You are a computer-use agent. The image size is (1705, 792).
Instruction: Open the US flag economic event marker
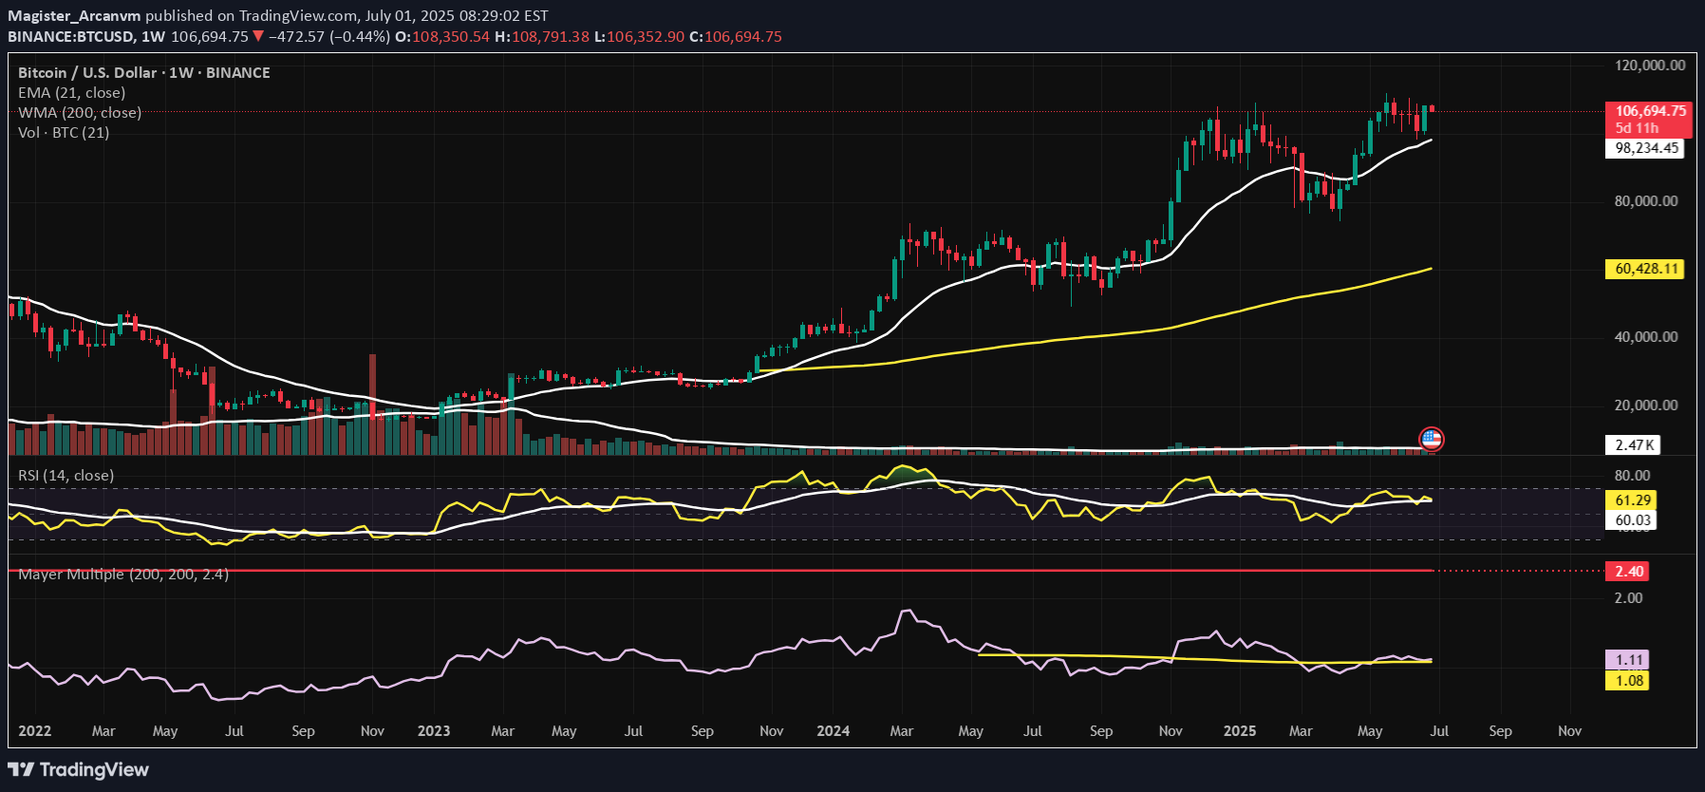[1431, 439]
